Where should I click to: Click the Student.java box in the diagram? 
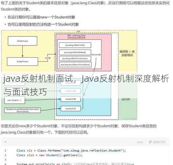23,41
